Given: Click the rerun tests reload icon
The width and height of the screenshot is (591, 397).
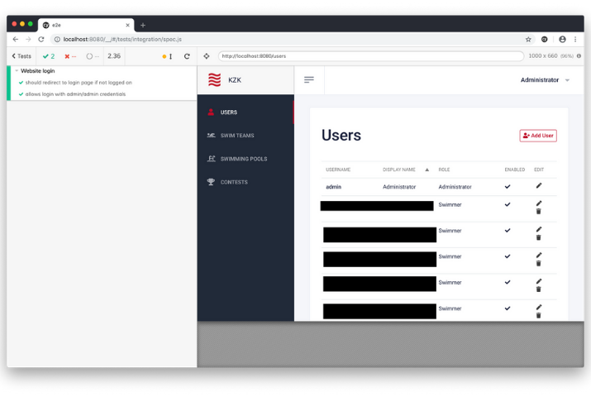Looking at the screenshot, I should 187,56.
